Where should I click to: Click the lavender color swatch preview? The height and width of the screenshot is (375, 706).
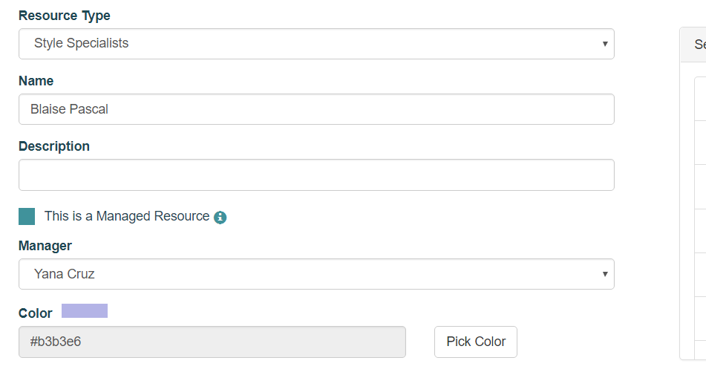tap(85, 310)
